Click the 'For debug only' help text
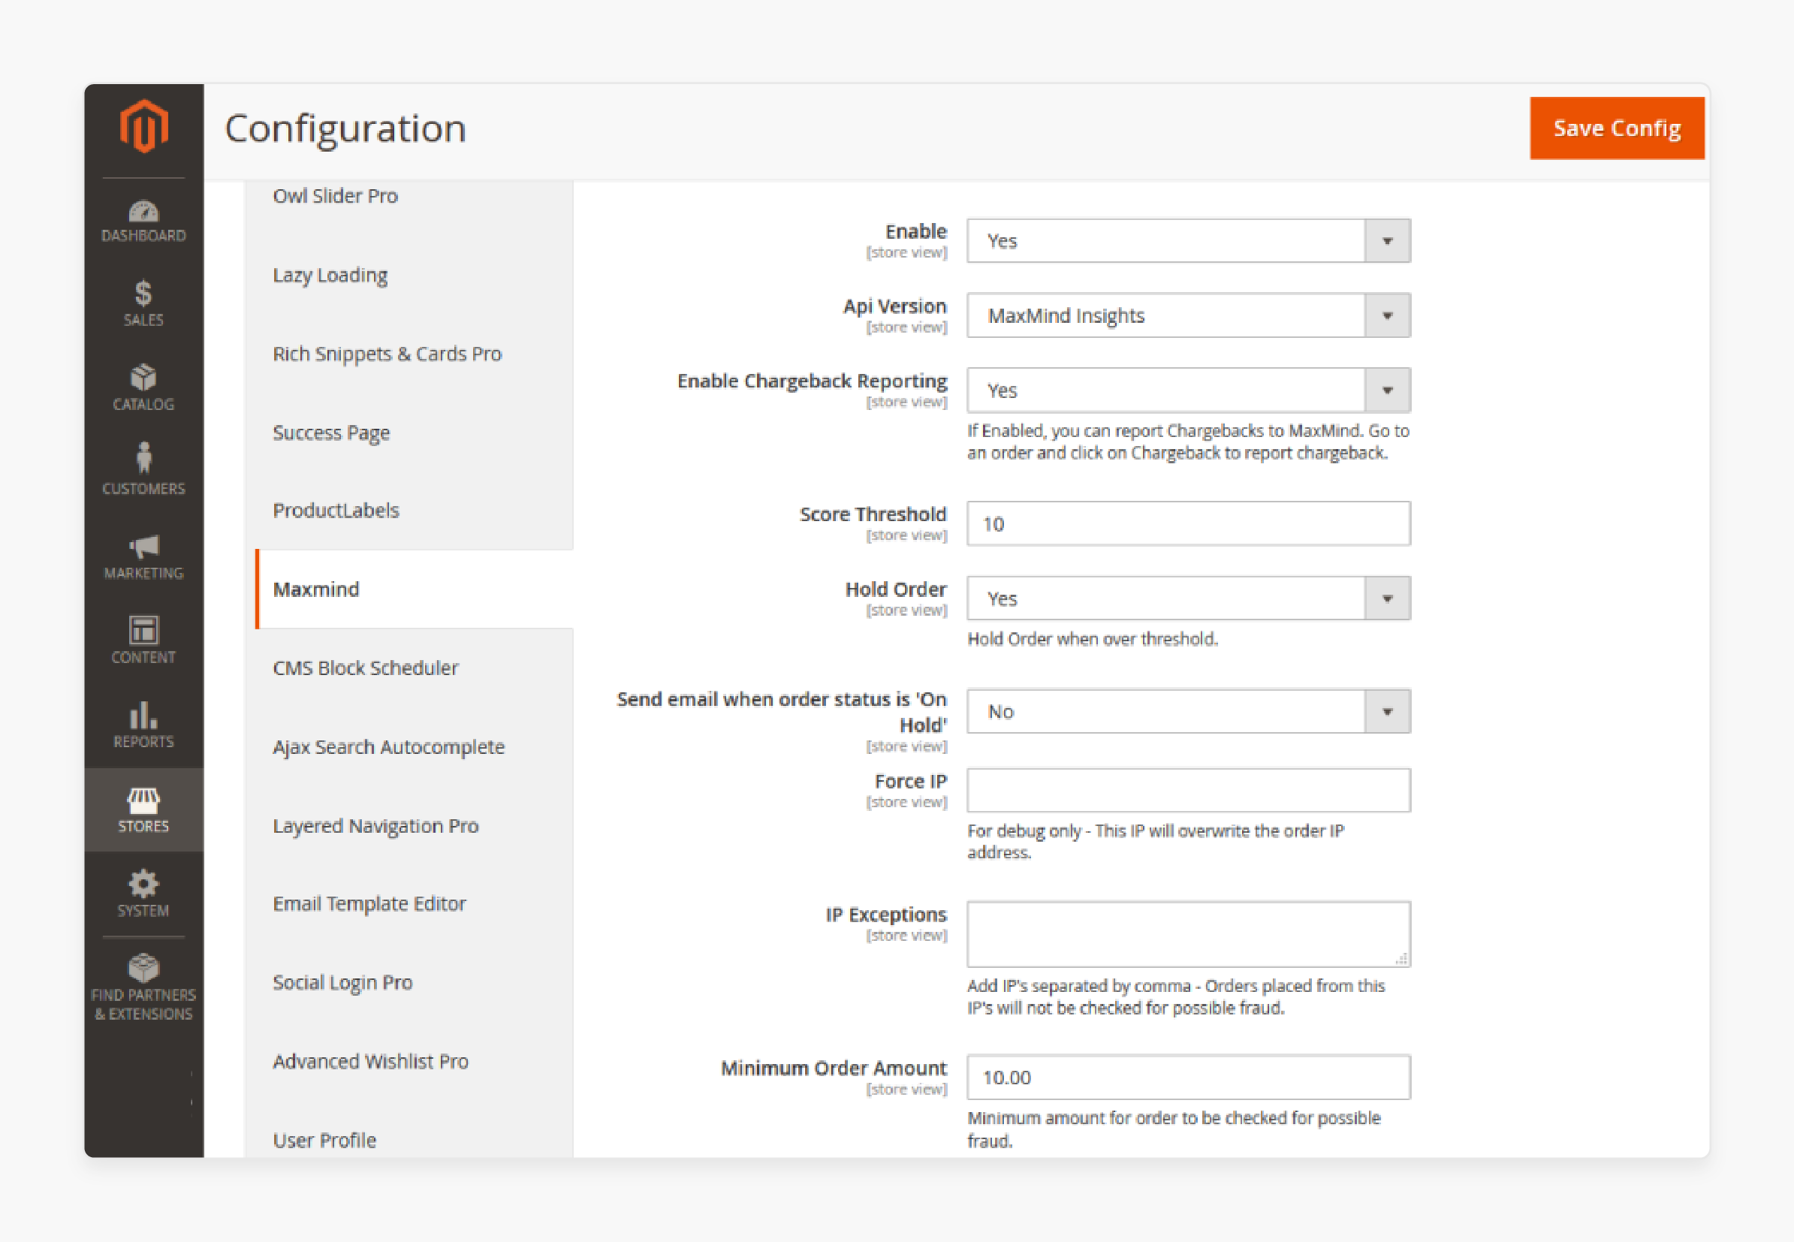 coord(1156,841)
